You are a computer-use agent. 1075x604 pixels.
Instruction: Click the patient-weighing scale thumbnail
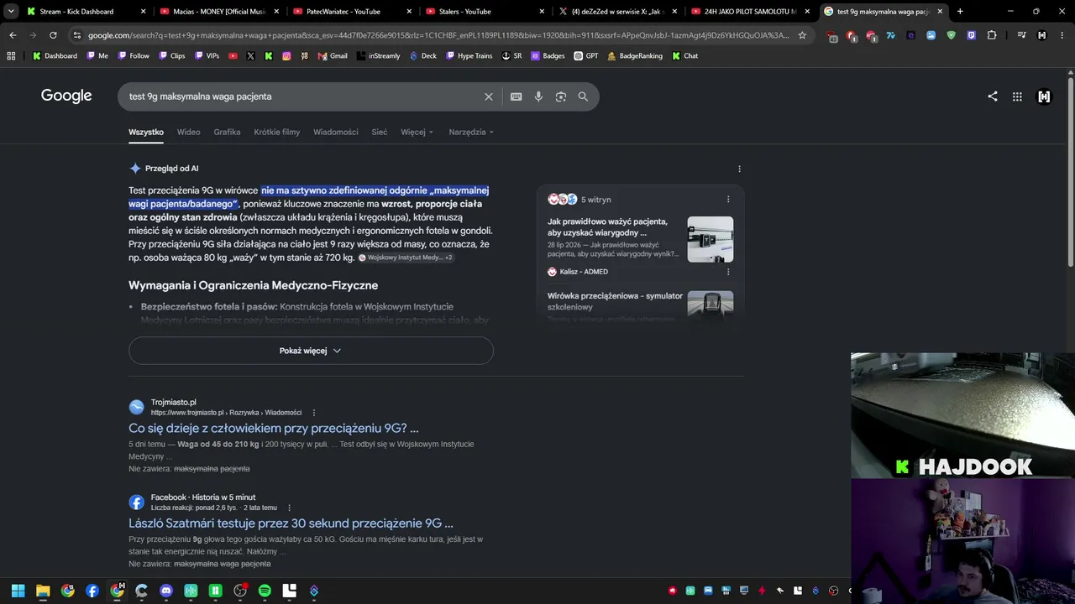click(711, 239)
